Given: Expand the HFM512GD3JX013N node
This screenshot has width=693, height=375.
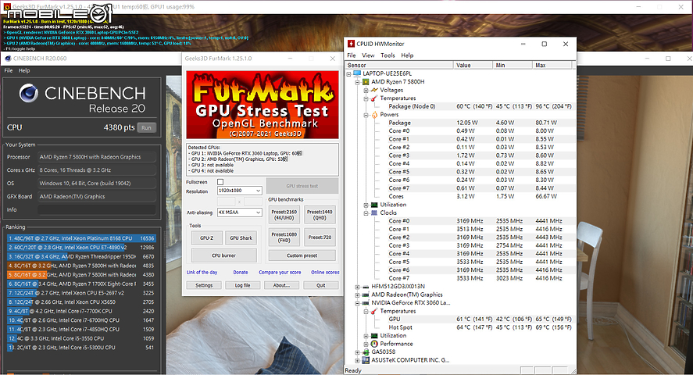Looking at the screenshot, I should 357,287.
